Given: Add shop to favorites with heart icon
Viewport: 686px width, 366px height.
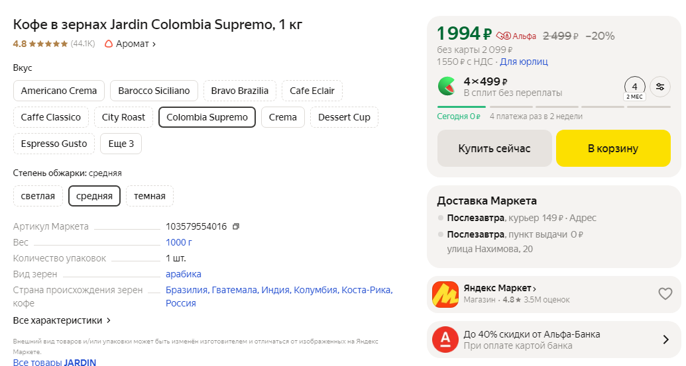Looking at the screenshot, I should click(x=665, y=294).
